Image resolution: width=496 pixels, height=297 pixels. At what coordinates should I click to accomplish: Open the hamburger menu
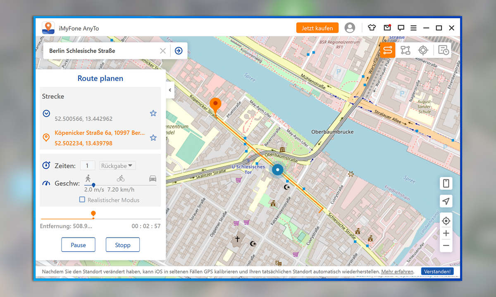click(413, 28)
